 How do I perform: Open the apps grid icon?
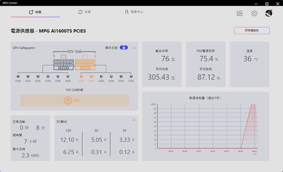click(x=239, y=13)
